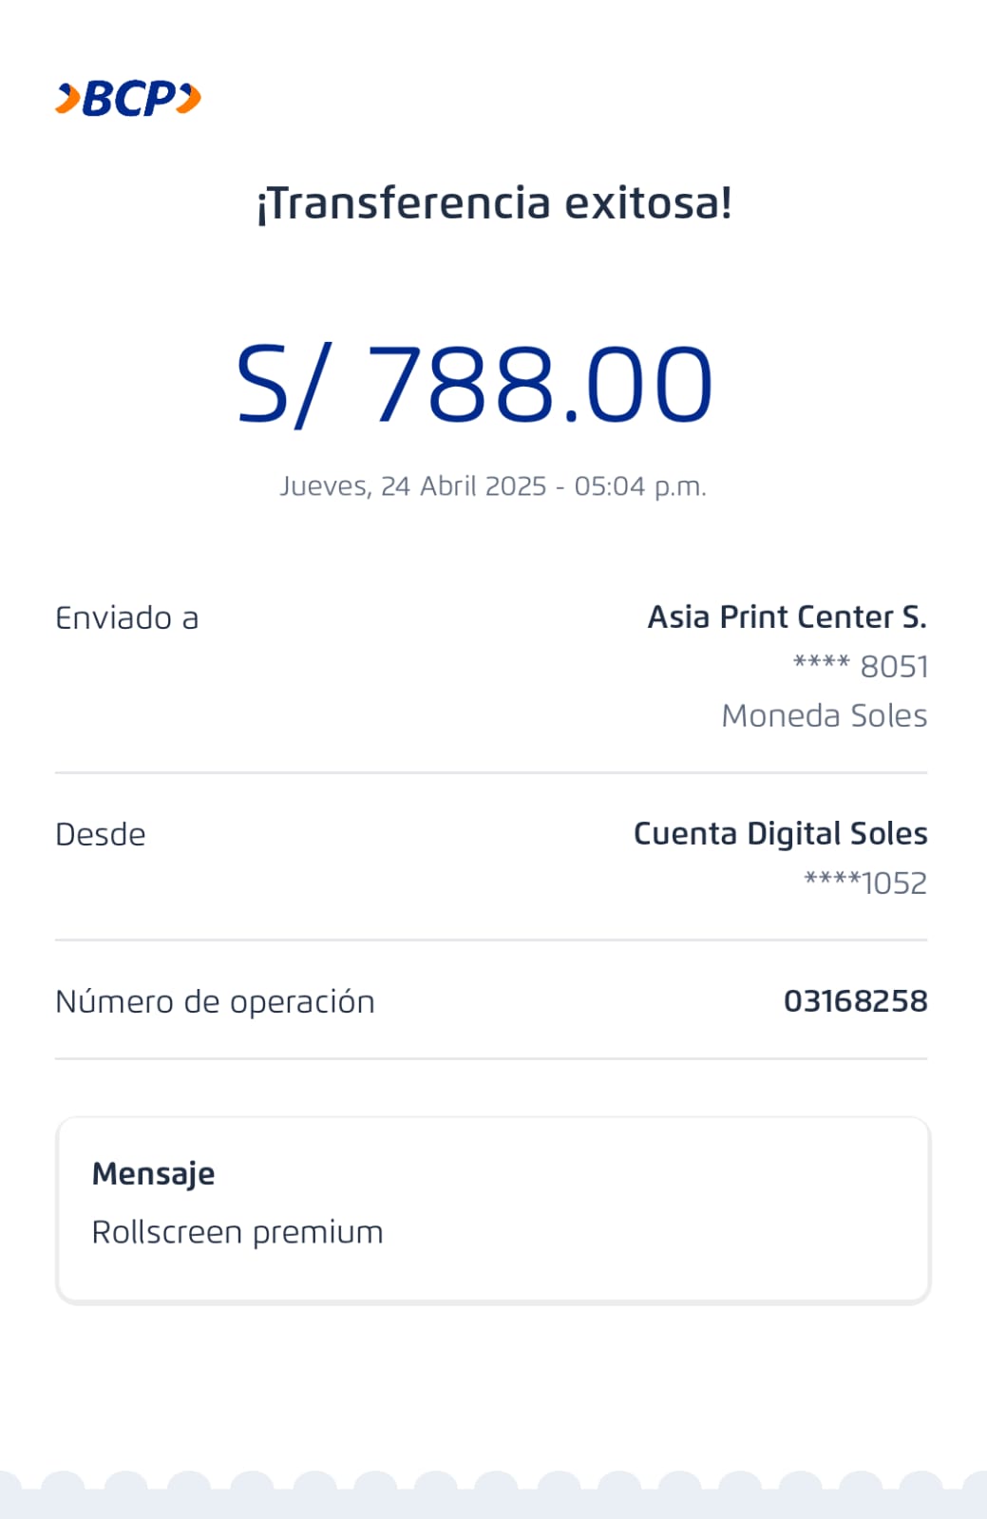Click the 05:04 p.m. transfer time

click(x=640, y=486)
